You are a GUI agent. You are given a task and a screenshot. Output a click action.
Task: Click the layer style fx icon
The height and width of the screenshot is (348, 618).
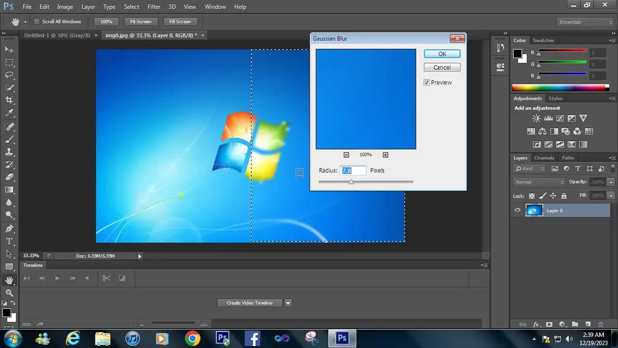[x=536, y=324]
